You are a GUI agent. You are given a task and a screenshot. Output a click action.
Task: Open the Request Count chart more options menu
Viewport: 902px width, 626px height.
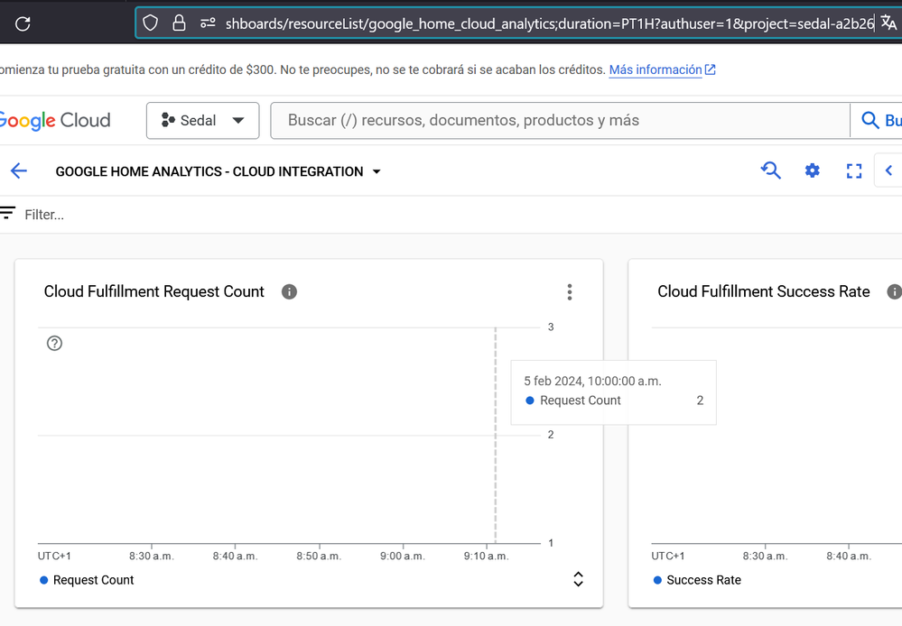pos(569,291)
